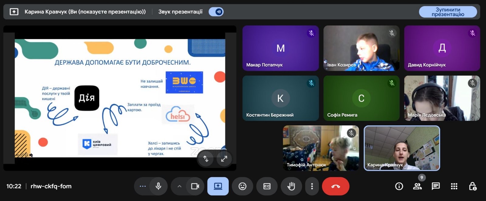Click the present screen icon
Viewport: 486px width, 201px height.
[218, 186]
